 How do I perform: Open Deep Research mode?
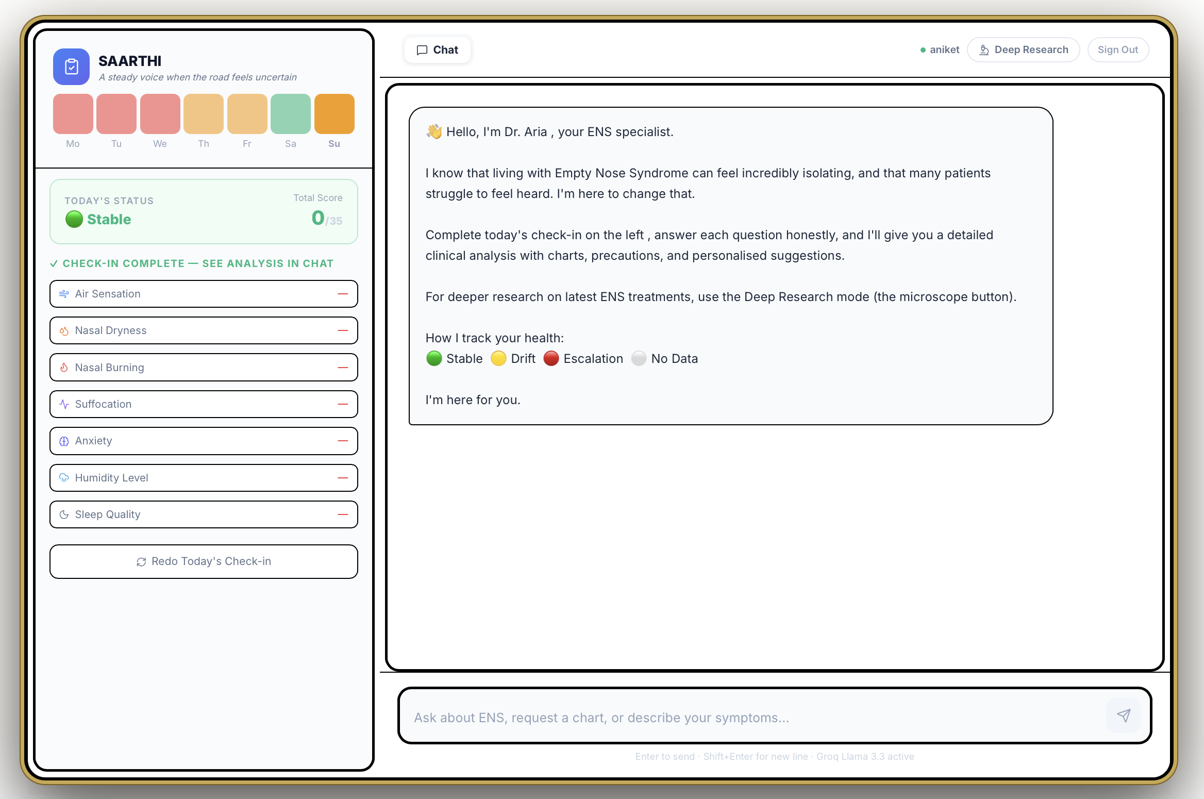coord(1023,50)
